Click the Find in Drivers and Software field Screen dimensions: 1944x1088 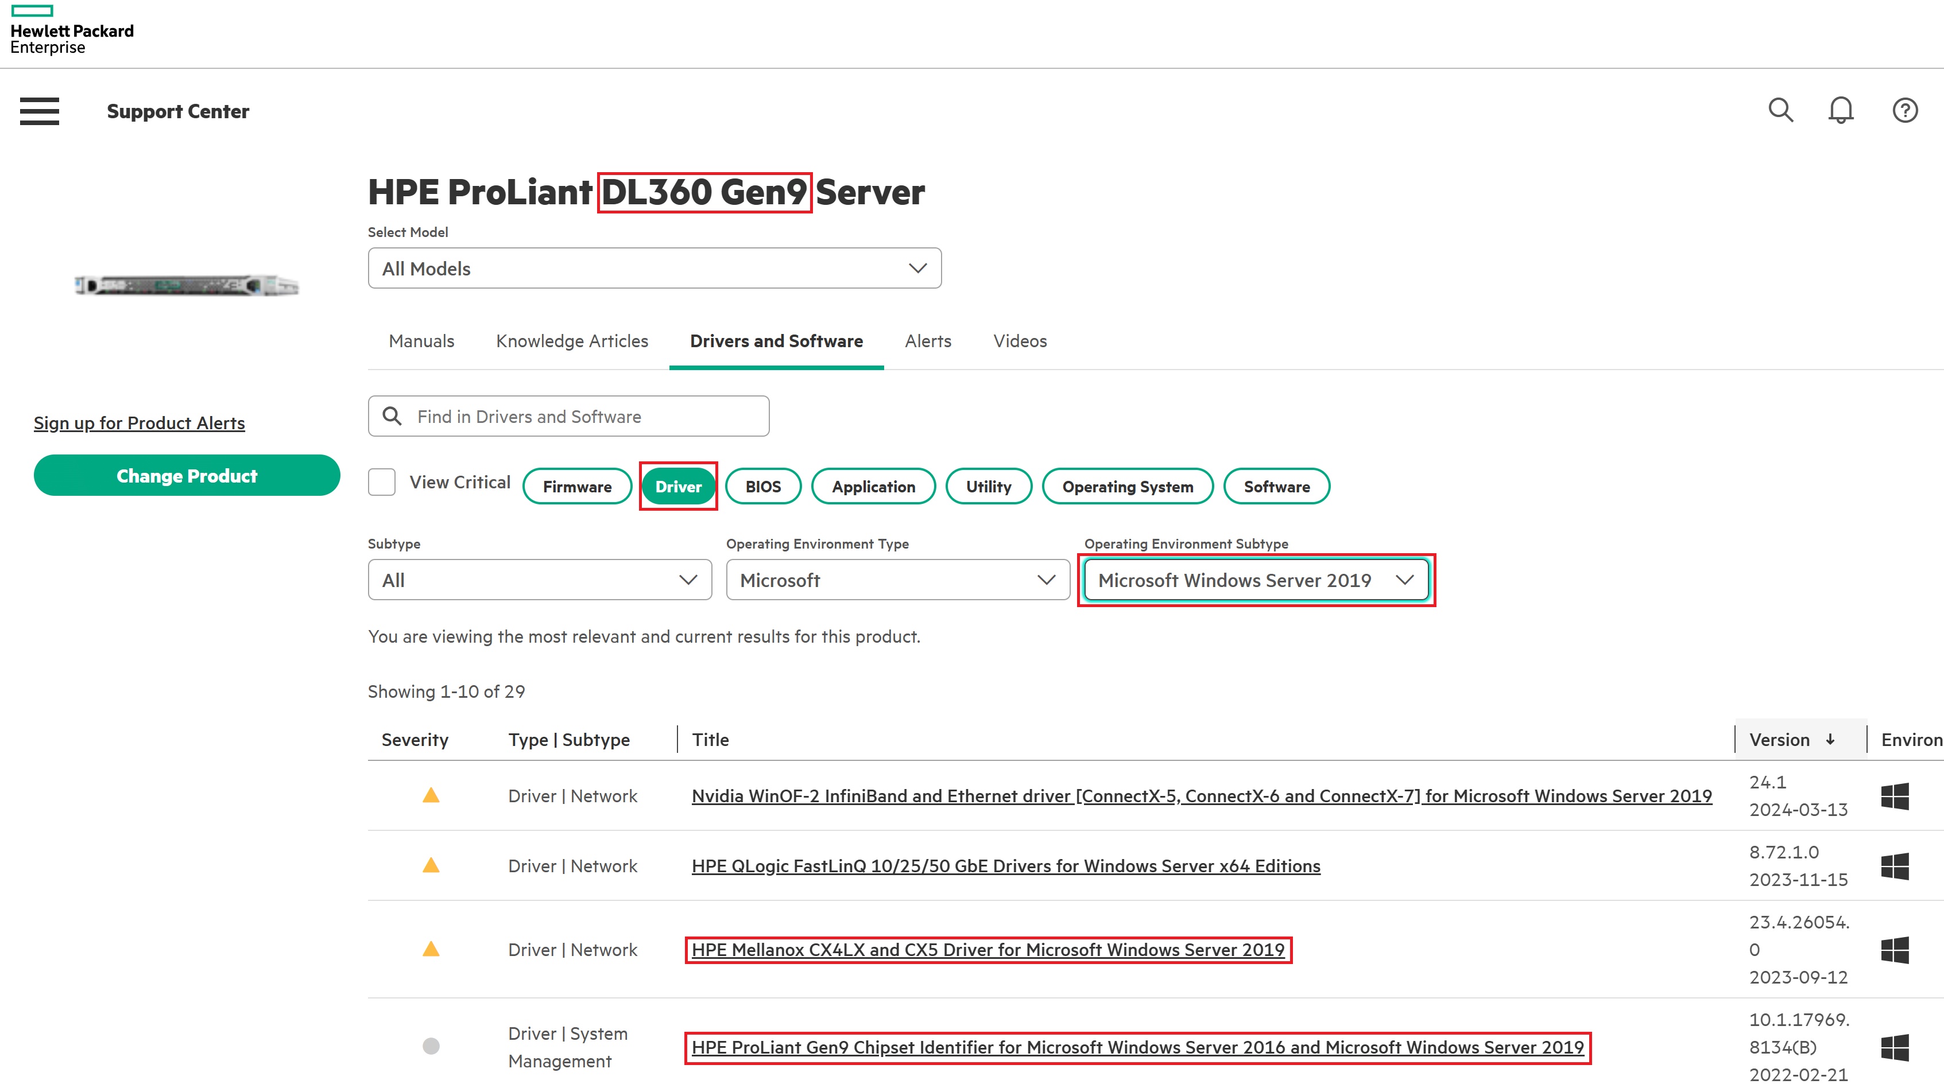click(x=569, y=417)
